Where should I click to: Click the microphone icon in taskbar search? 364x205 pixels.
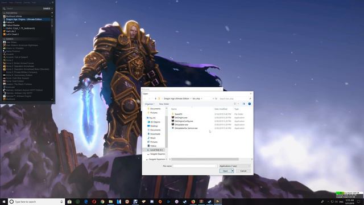click(x=61, y=202)
